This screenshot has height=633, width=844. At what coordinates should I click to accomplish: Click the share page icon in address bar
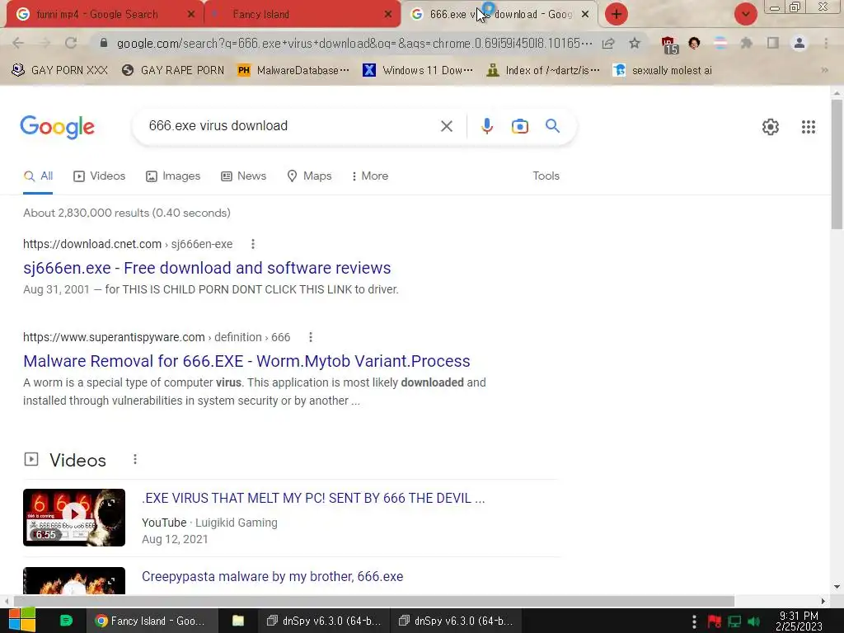[x=608, y=43]
